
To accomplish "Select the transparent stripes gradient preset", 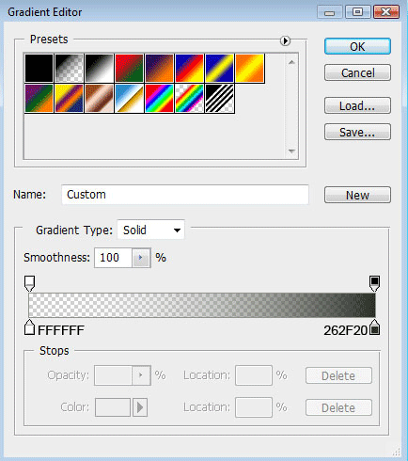I will click(x=219, y=99).
